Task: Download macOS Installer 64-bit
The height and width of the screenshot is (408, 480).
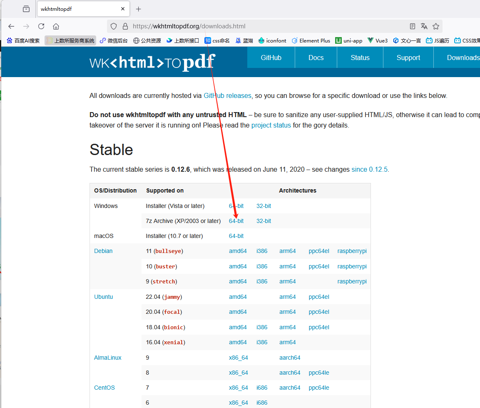Action: click(x=236, y=236)
